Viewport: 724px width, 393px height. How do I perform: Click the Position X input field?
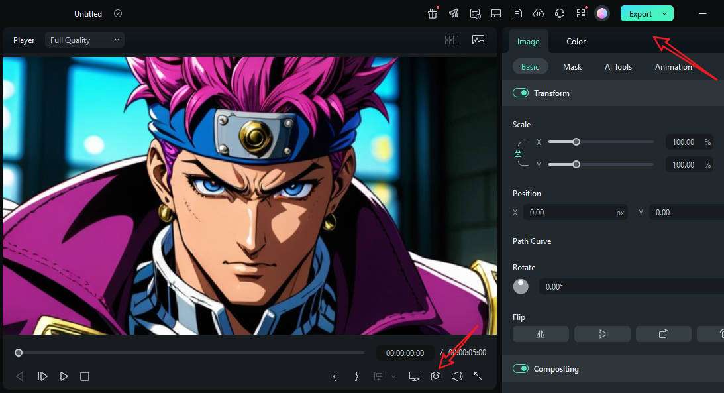[576, 213]
